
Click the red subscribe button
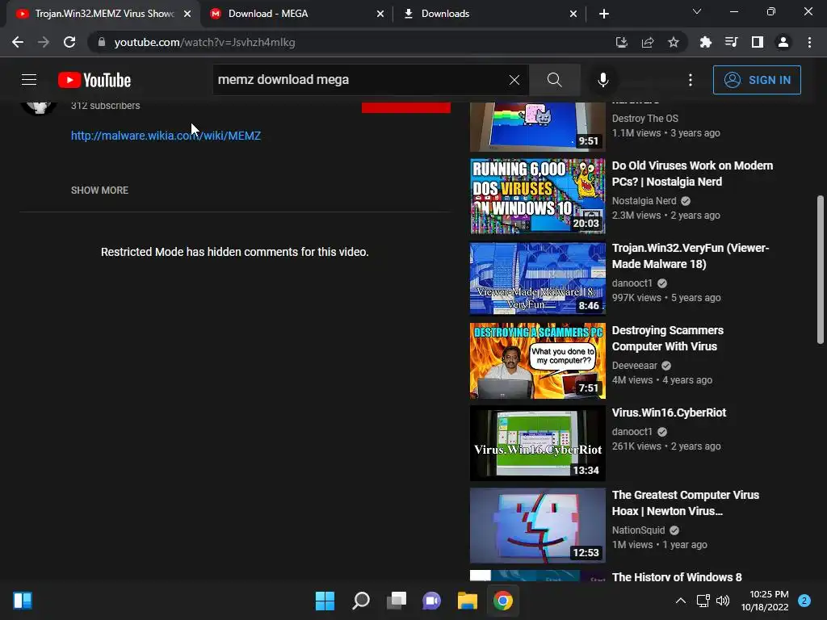(406, 107)
